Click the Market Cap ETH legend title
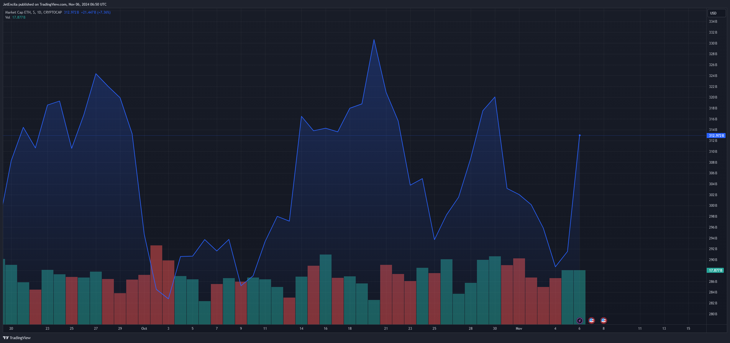The width and height of the screenshot is (730, 343). 18,12
